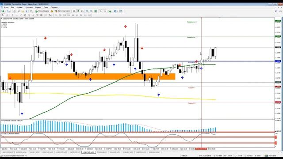Show the Data Window icon
Screen dimensions: 283x159
(19, 11)
